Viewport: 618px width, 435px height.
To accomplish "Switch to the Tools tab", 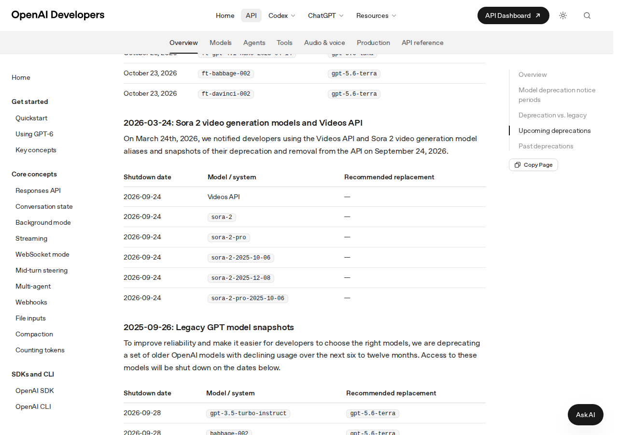I will tap(285, 43).
